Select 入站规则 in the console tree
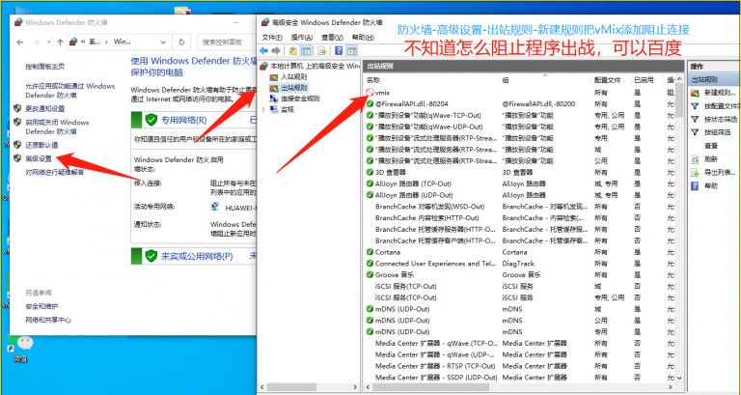 293,76
